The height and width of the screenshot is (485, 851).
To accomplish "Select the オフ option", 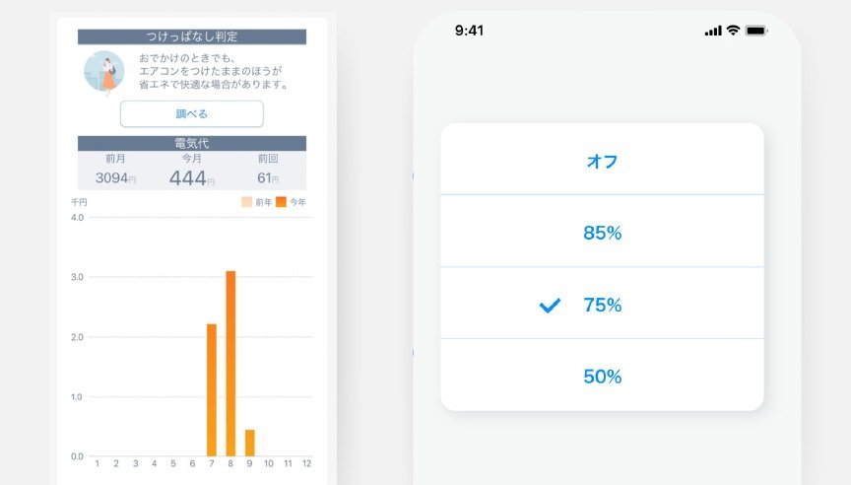I will tap(602, 161).
